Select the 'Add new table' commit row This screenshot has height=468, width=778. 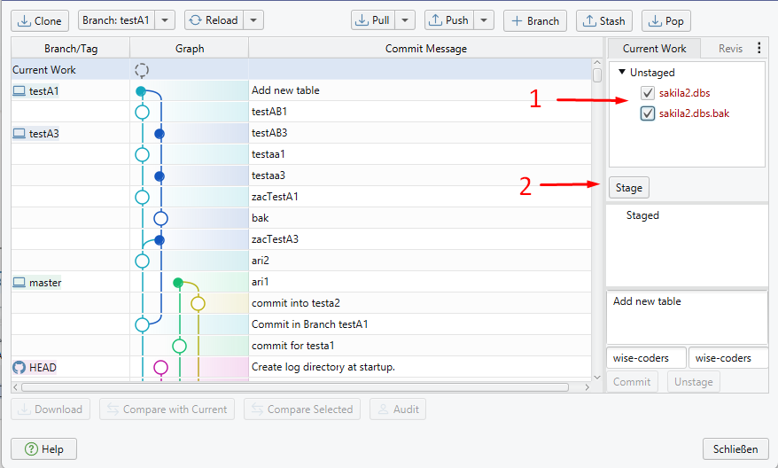coord(301,90)
